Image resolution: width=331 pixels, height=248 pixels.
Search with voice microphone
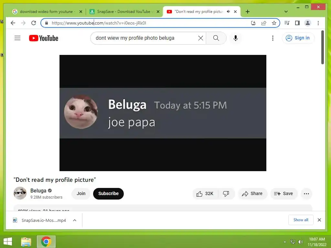point(236,38)
